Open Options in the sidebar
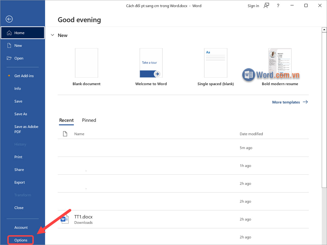 (x=21, y=240)
